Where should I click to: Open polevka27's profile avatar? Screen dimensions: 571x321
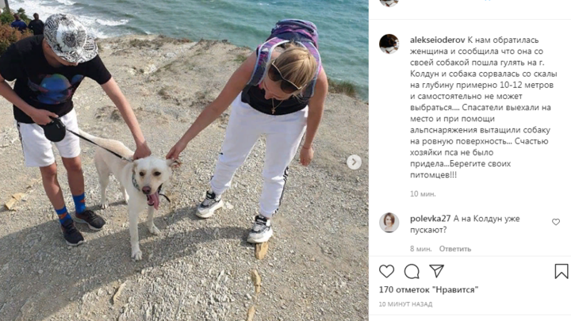click(389, 223)
